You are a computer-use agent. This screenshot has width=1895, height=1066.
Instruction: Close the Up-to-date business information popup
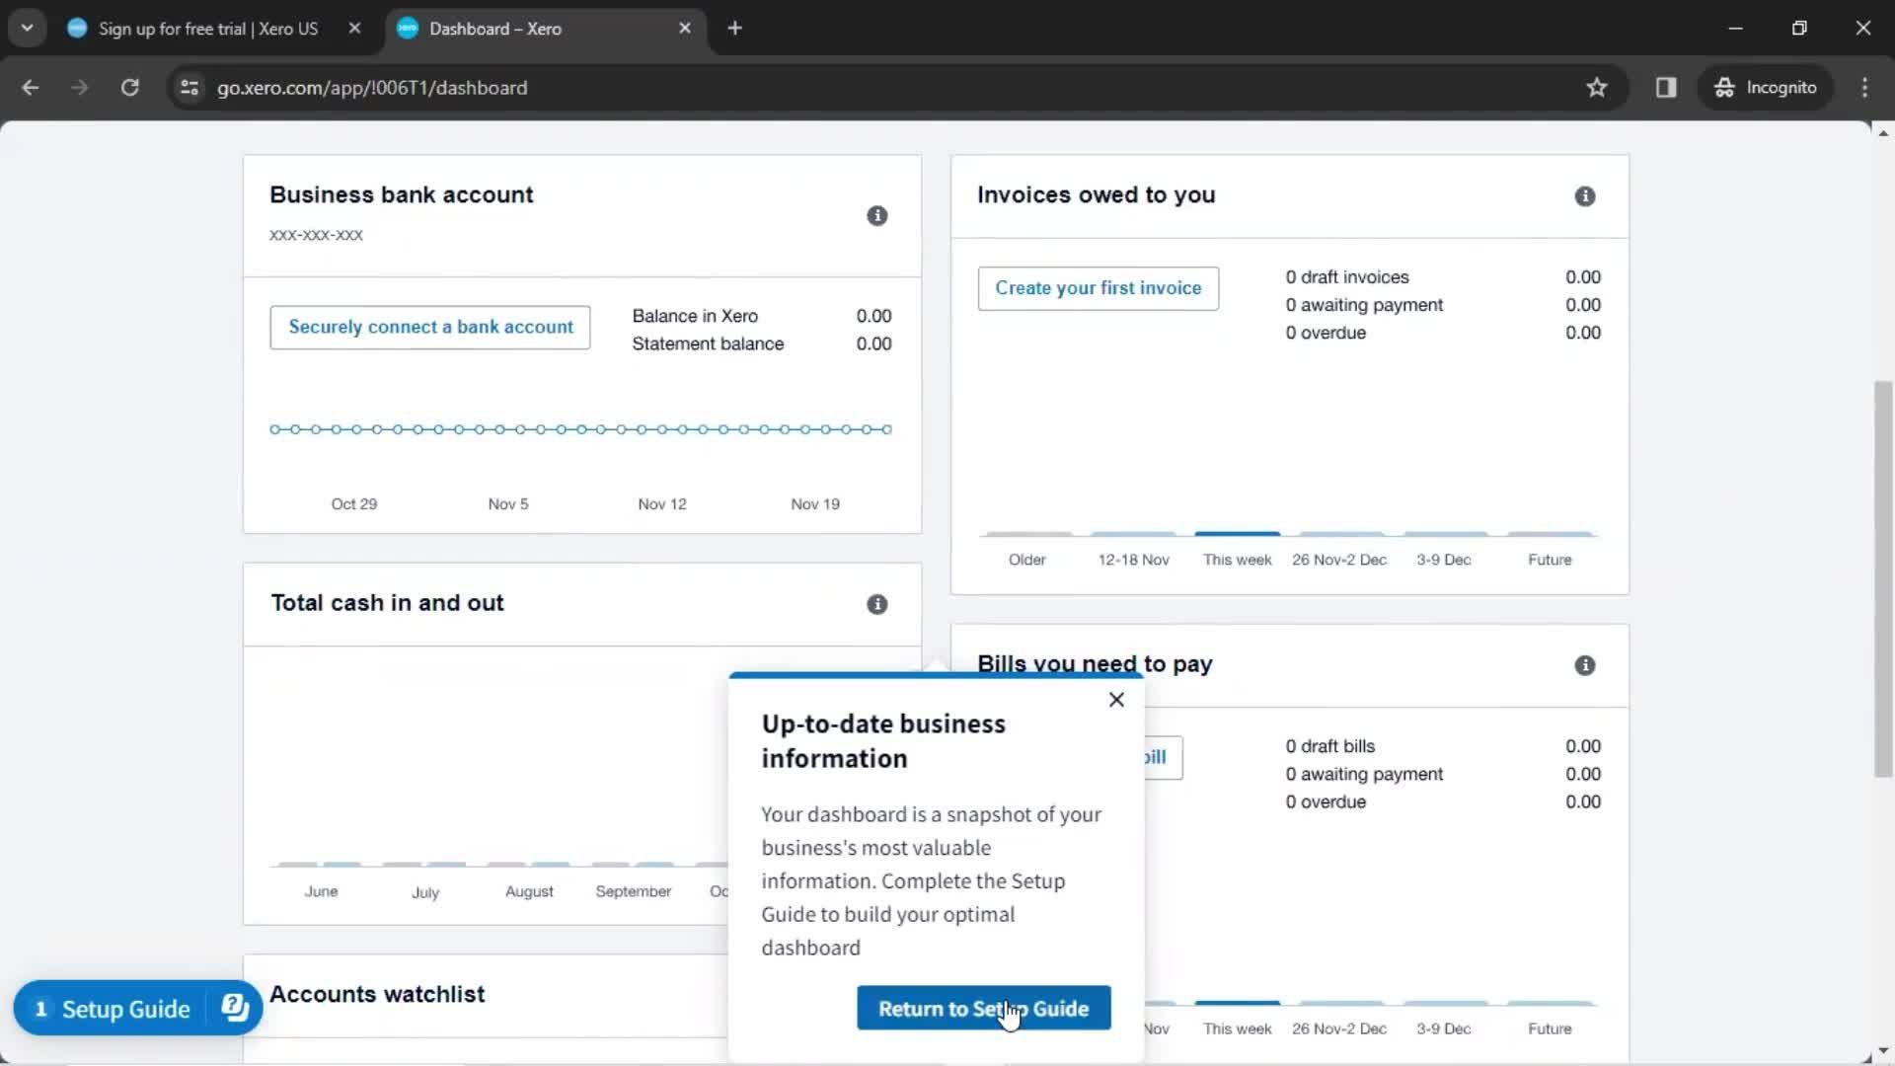click(x=1116, y=700)
